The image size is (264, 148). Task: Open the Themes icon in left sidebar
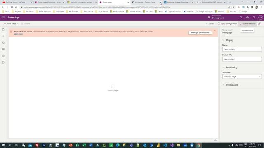point(3,43)
